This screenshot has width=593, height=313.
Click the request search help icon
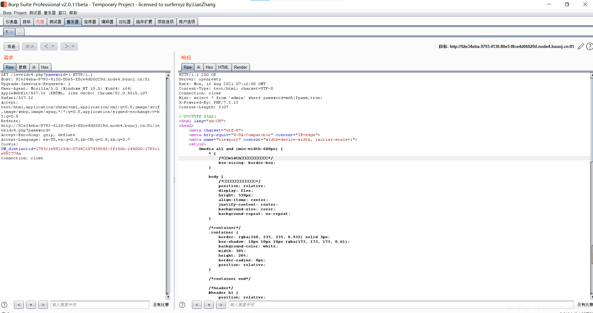4,305
